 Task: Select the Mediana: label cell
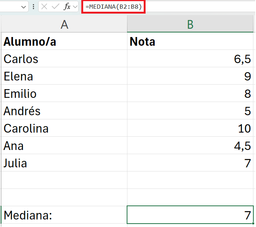point(64,215)
